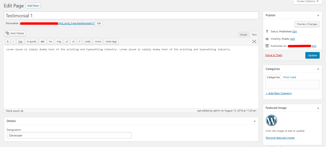Image resolution: width=326 pixels, height=147 pixels.
Task: Open the Screen Options dropdown
Action: 308,2
